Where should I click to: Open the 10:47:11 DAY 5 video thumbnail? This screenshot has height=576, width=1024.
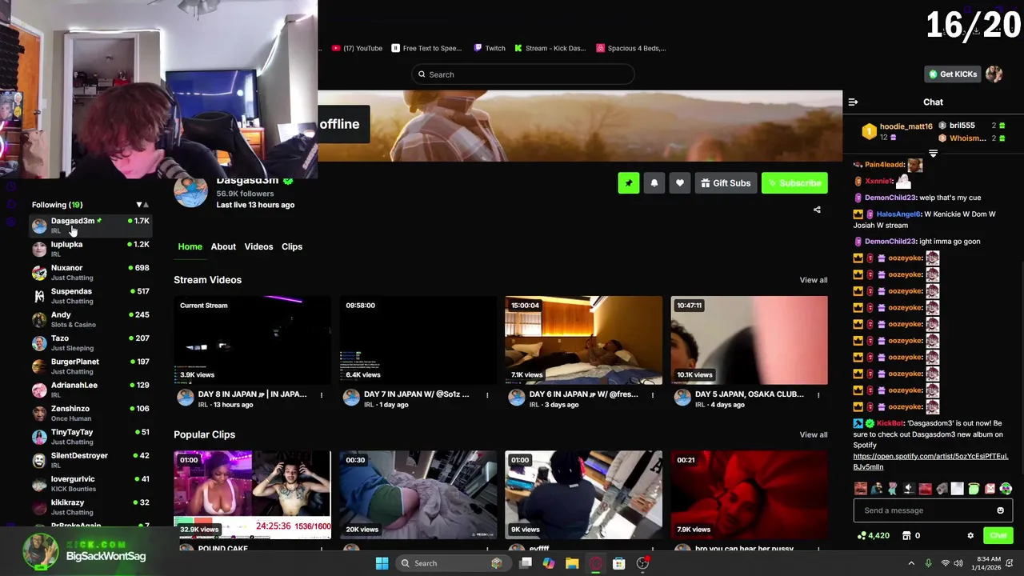click(x=749, y=340)
